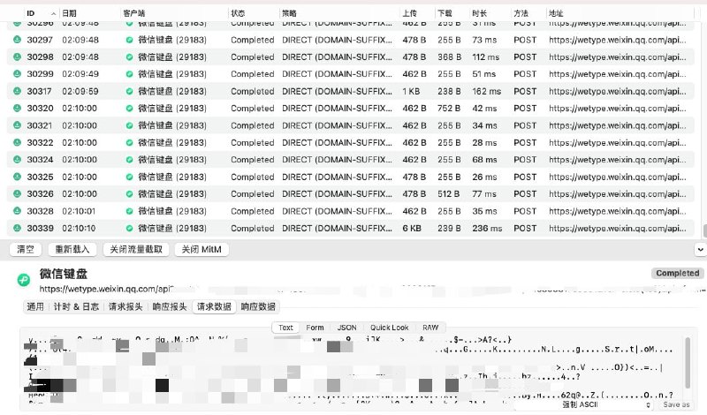Click WeChat keyboard client icon in row 30317
The width and height of the screenshot is (707, 415).
point(129,92)
